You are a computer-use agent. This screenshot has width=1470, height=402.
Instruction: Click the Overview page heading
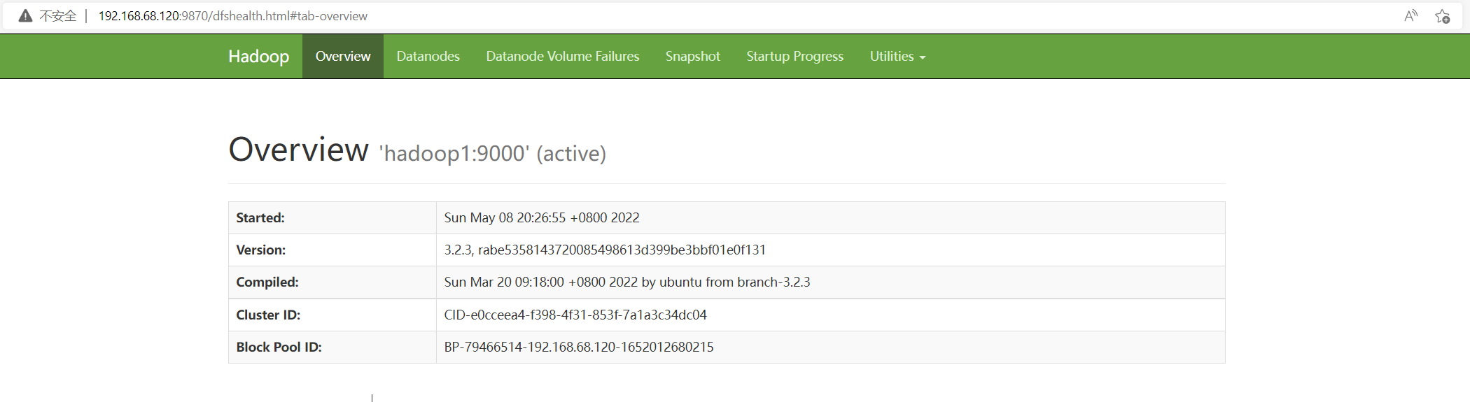point(298,150)
